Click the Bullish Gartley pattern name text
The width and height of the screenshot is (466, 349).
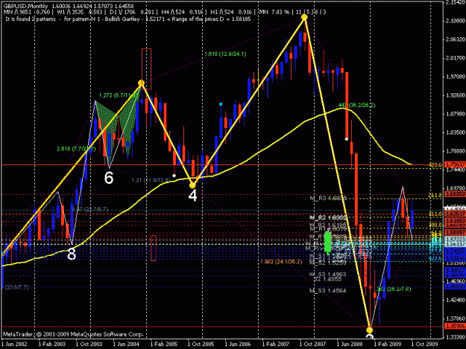[122, 19]
